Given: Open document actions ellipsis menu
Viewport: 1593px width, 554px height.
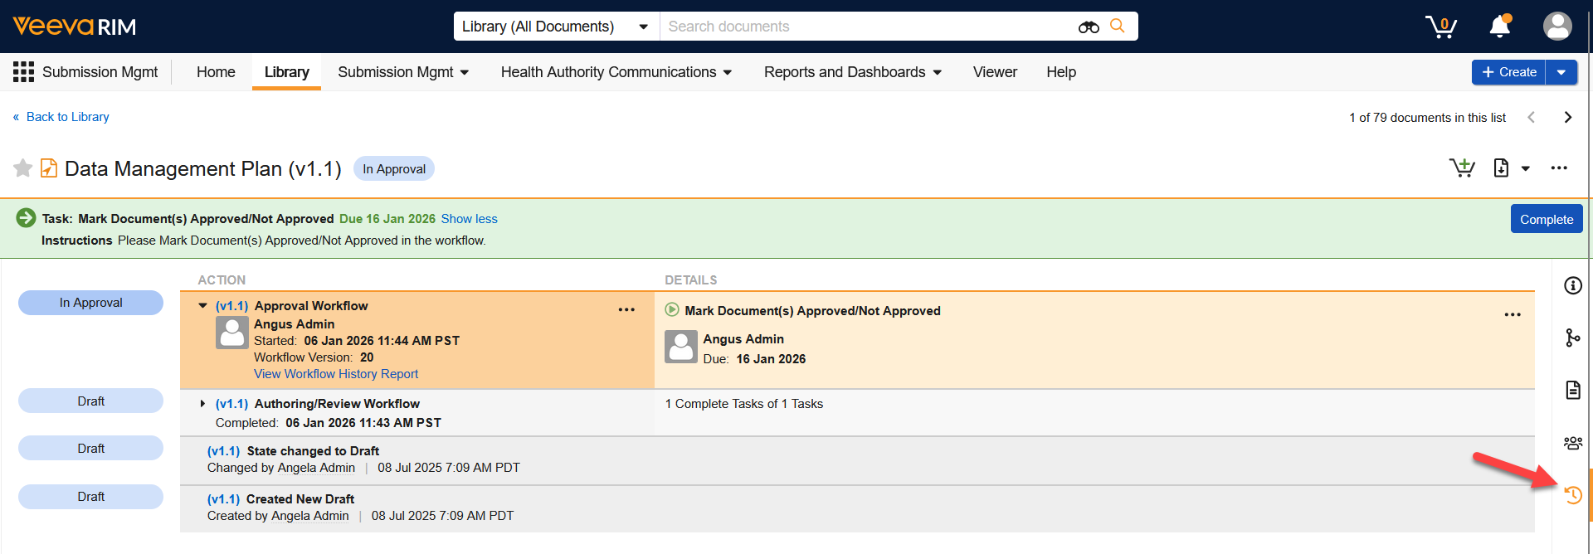Looking at the screenshot, I should tap(1559, 168).
